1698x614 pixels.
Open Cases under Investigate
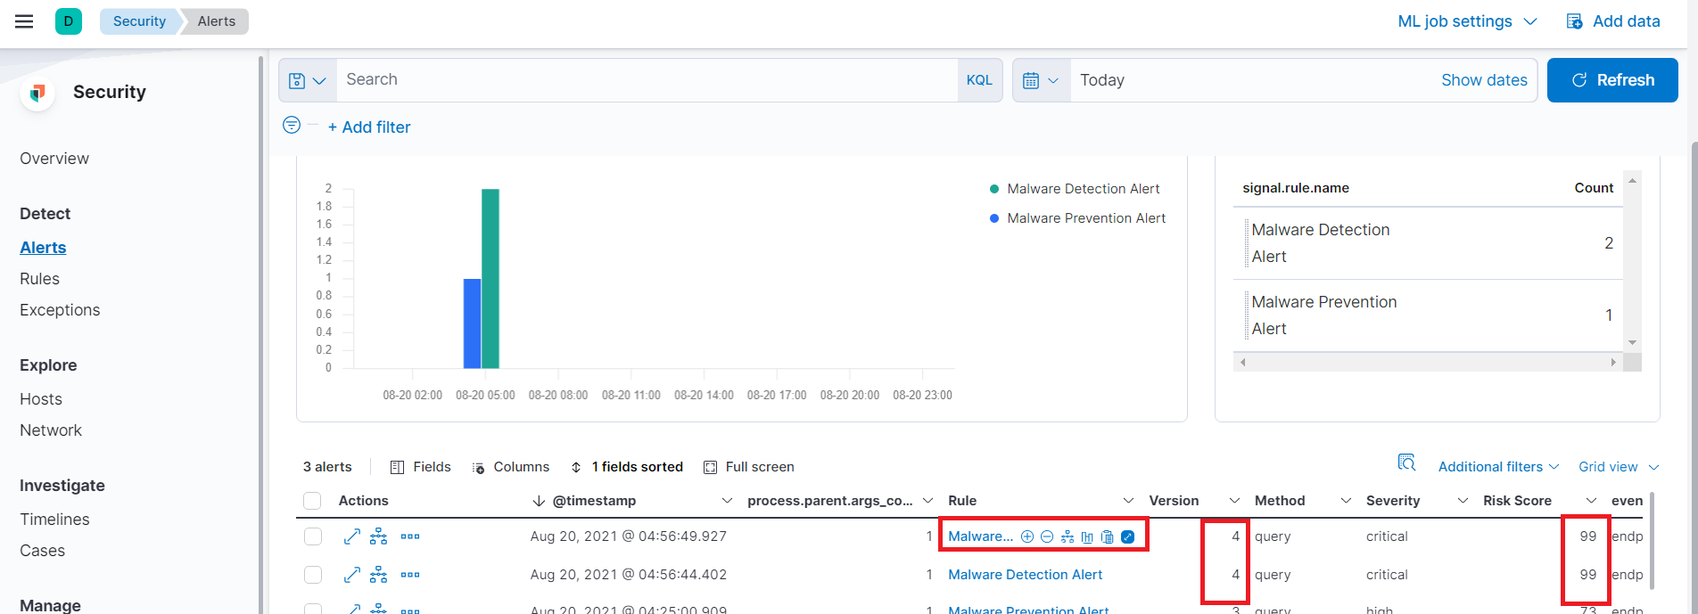click(42, 551)
